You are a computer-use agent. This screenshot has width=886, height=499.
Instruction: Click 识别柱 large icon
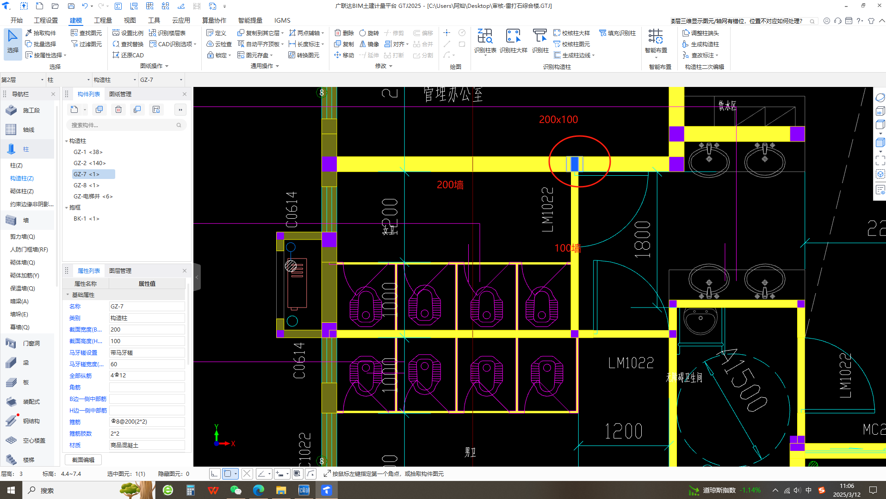[x=540, y=41]
